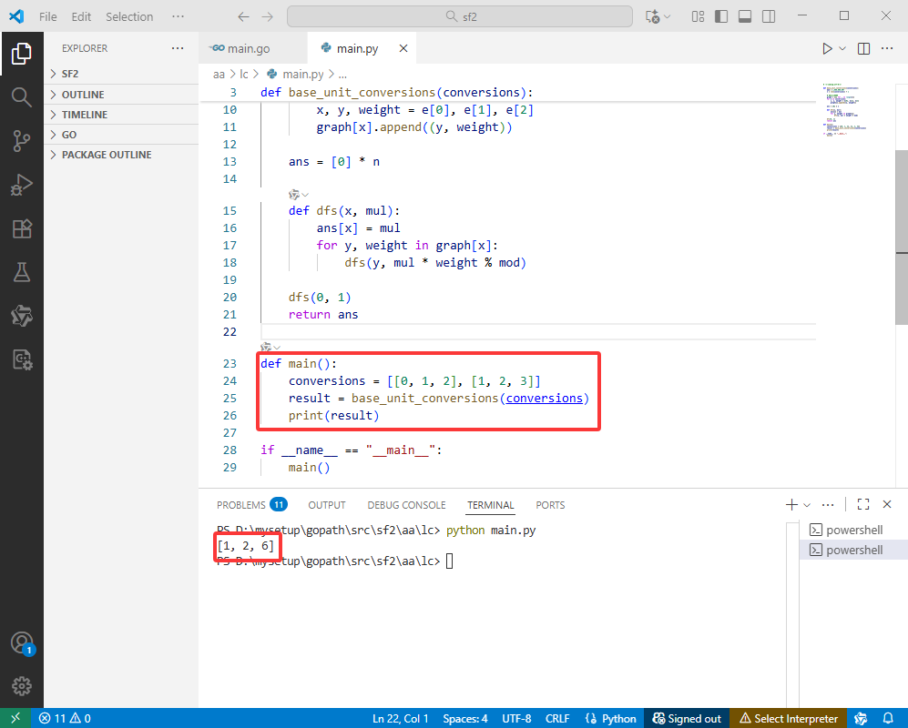Go back with the left arrow
Screen dimensions: 908x728
coord(243,16)
